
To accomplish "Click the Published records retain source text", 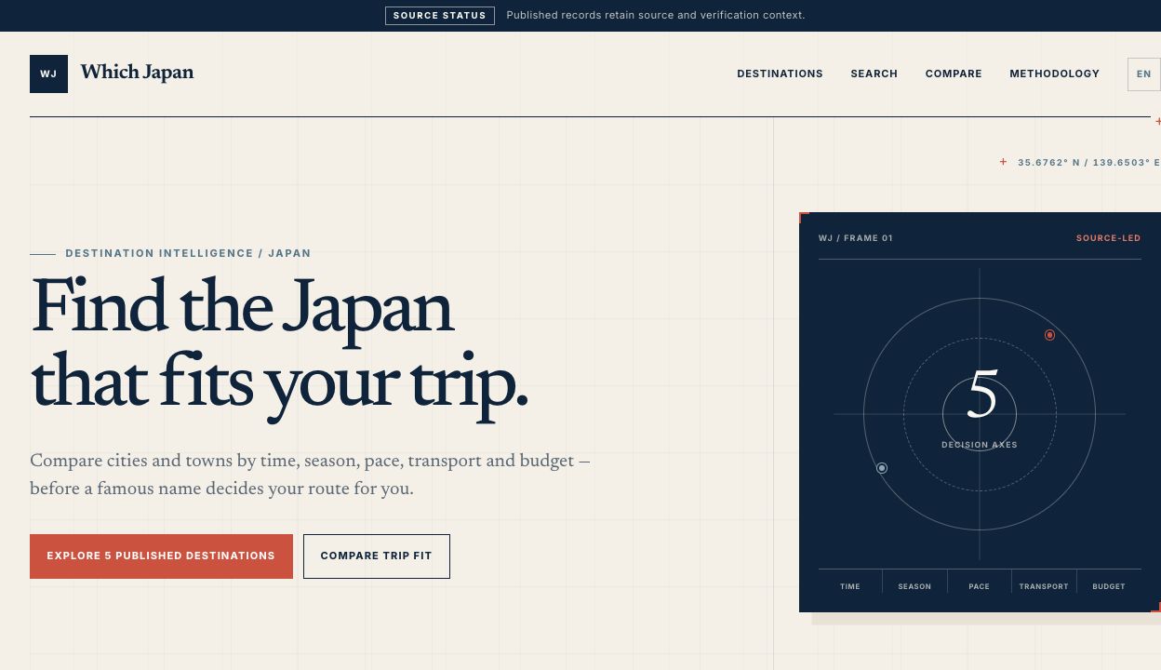I will click(x=656, y=15).
